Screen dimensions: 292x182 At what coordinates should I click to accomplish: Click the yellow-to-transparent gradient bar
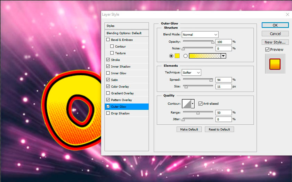(205, 56)
